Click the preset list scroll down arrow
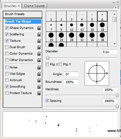The width and height of the screenshot is (121, 139). click(x=115, y=44)
